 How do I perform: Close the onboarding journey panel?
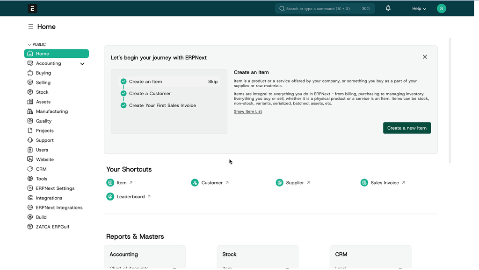click(x=425, y=57)
